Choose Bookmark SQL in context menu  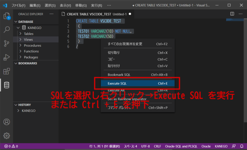pos(138,75)
